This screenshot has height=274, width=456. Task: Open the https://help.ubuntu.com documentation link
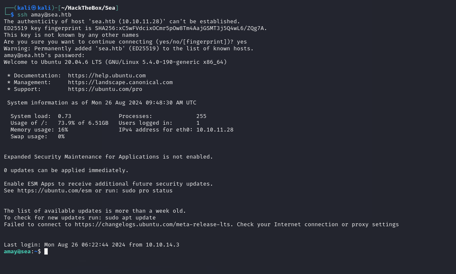coord(107,75)
